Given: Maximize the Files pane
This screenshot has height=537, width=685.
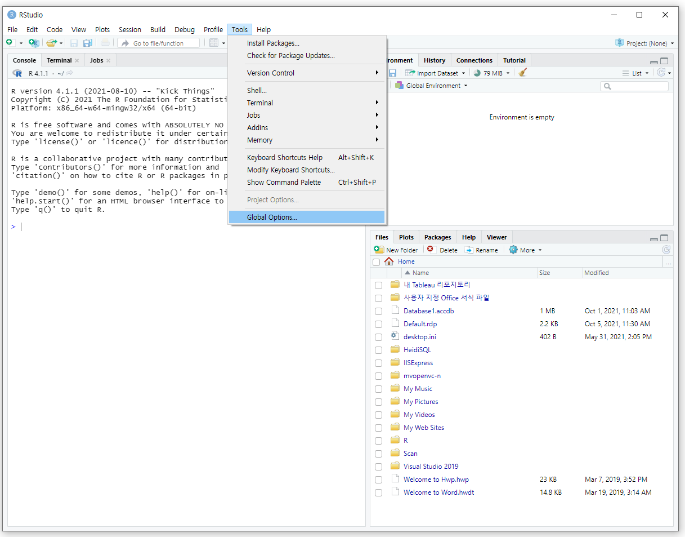Looking at the screenshot, I should click(x=664, y=238).
